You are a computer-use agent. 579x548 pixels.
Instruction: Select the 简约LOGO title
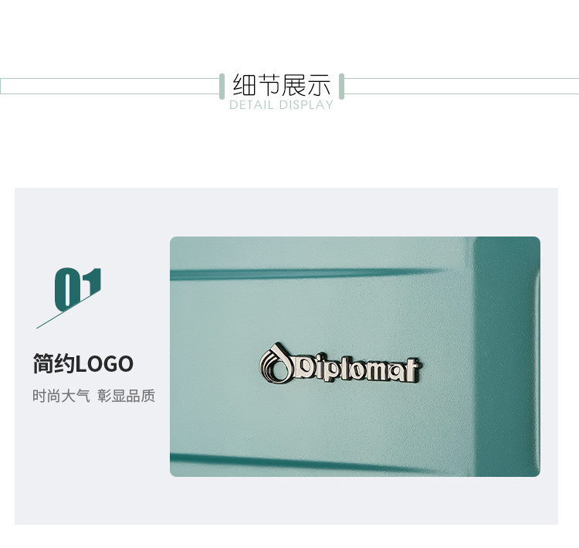tap(83, 363)
